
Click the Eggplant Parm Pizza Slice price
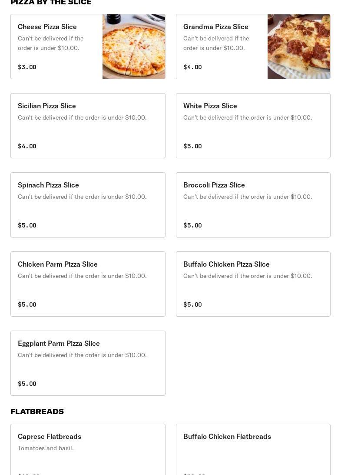coord(27,384)
